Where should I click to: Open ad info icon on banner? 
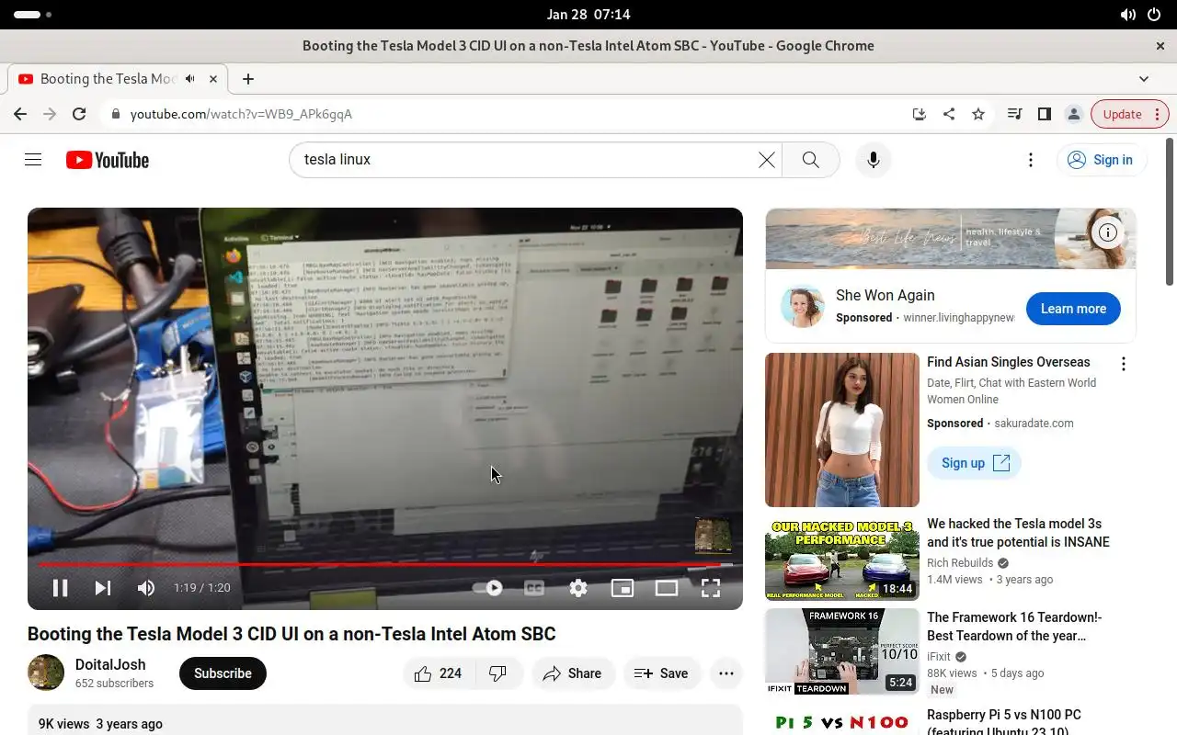coord(1108,232)
